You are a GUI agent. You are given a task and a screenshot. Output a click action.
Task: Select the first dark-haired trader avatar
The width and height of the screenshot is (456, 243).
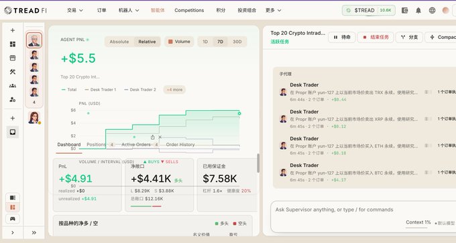pos(34,55)
